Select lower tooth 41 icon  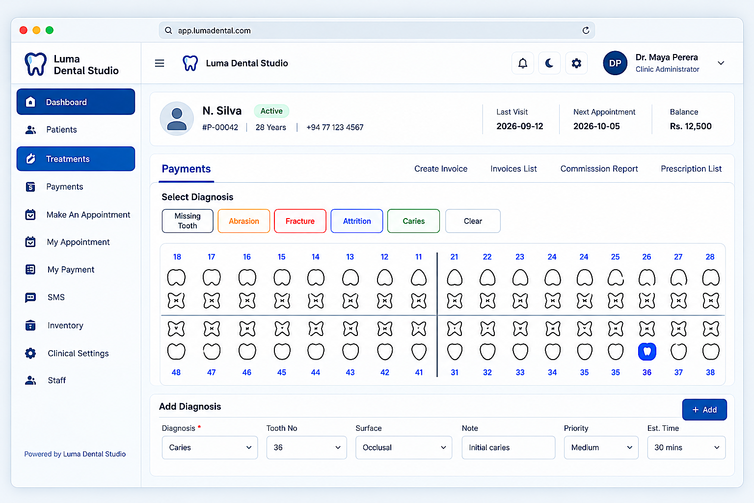point(419,351)
